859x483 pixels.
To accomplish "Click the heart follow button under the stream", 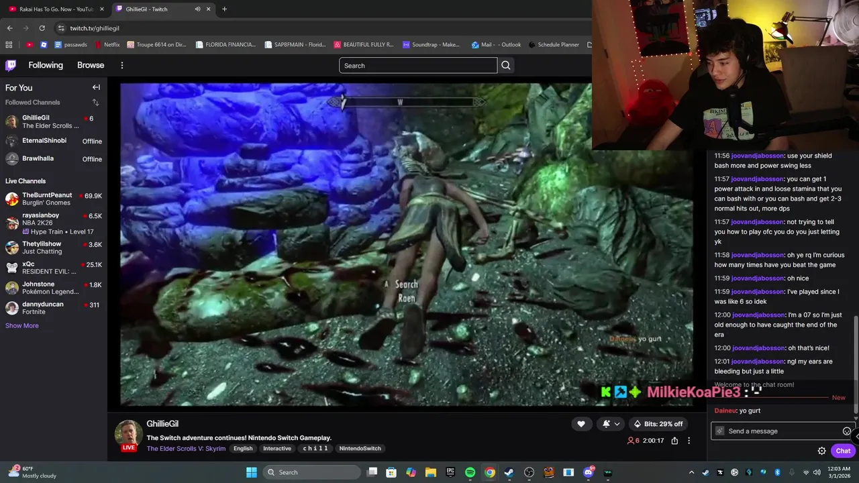I will 581,424.
